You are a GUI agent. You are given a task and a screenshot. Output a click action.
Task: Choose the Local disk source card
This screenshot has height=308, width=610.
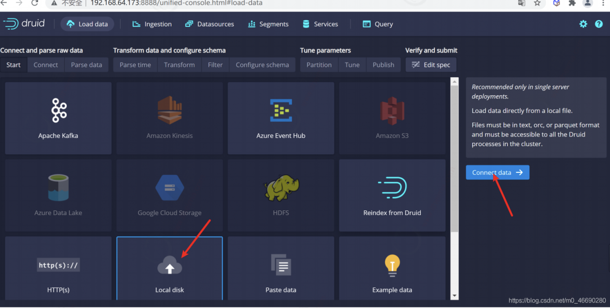pos(170,268)
